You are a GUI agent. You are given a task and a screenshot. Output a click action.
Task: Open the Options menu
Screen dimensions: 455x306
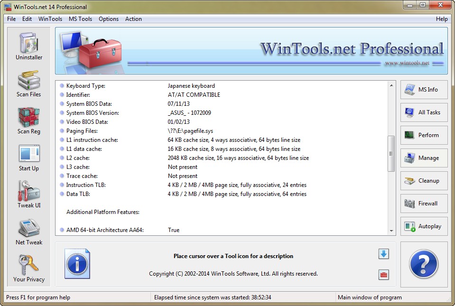[109, 19]
